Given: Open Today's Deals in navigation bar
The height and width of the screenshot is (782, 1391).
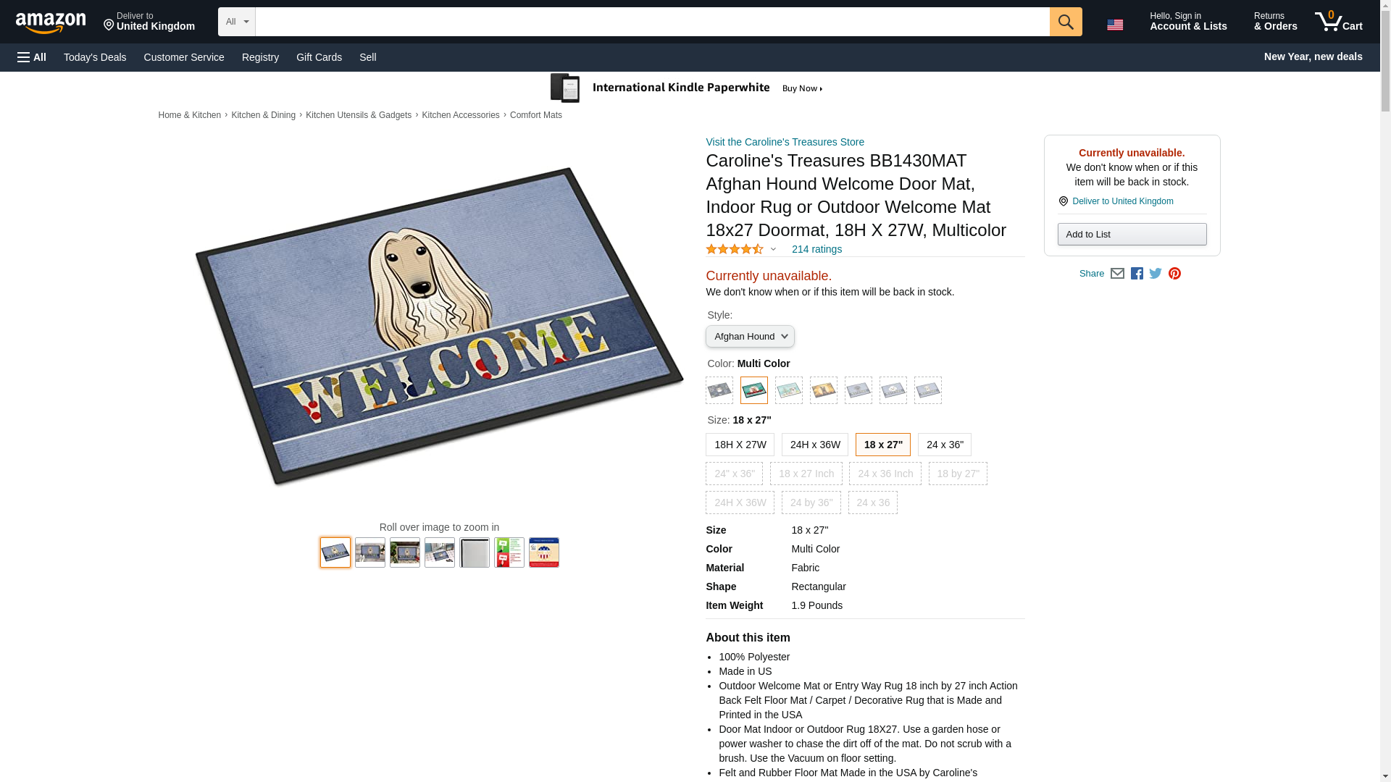Looking at the screenshot, I should coord(95,57).
